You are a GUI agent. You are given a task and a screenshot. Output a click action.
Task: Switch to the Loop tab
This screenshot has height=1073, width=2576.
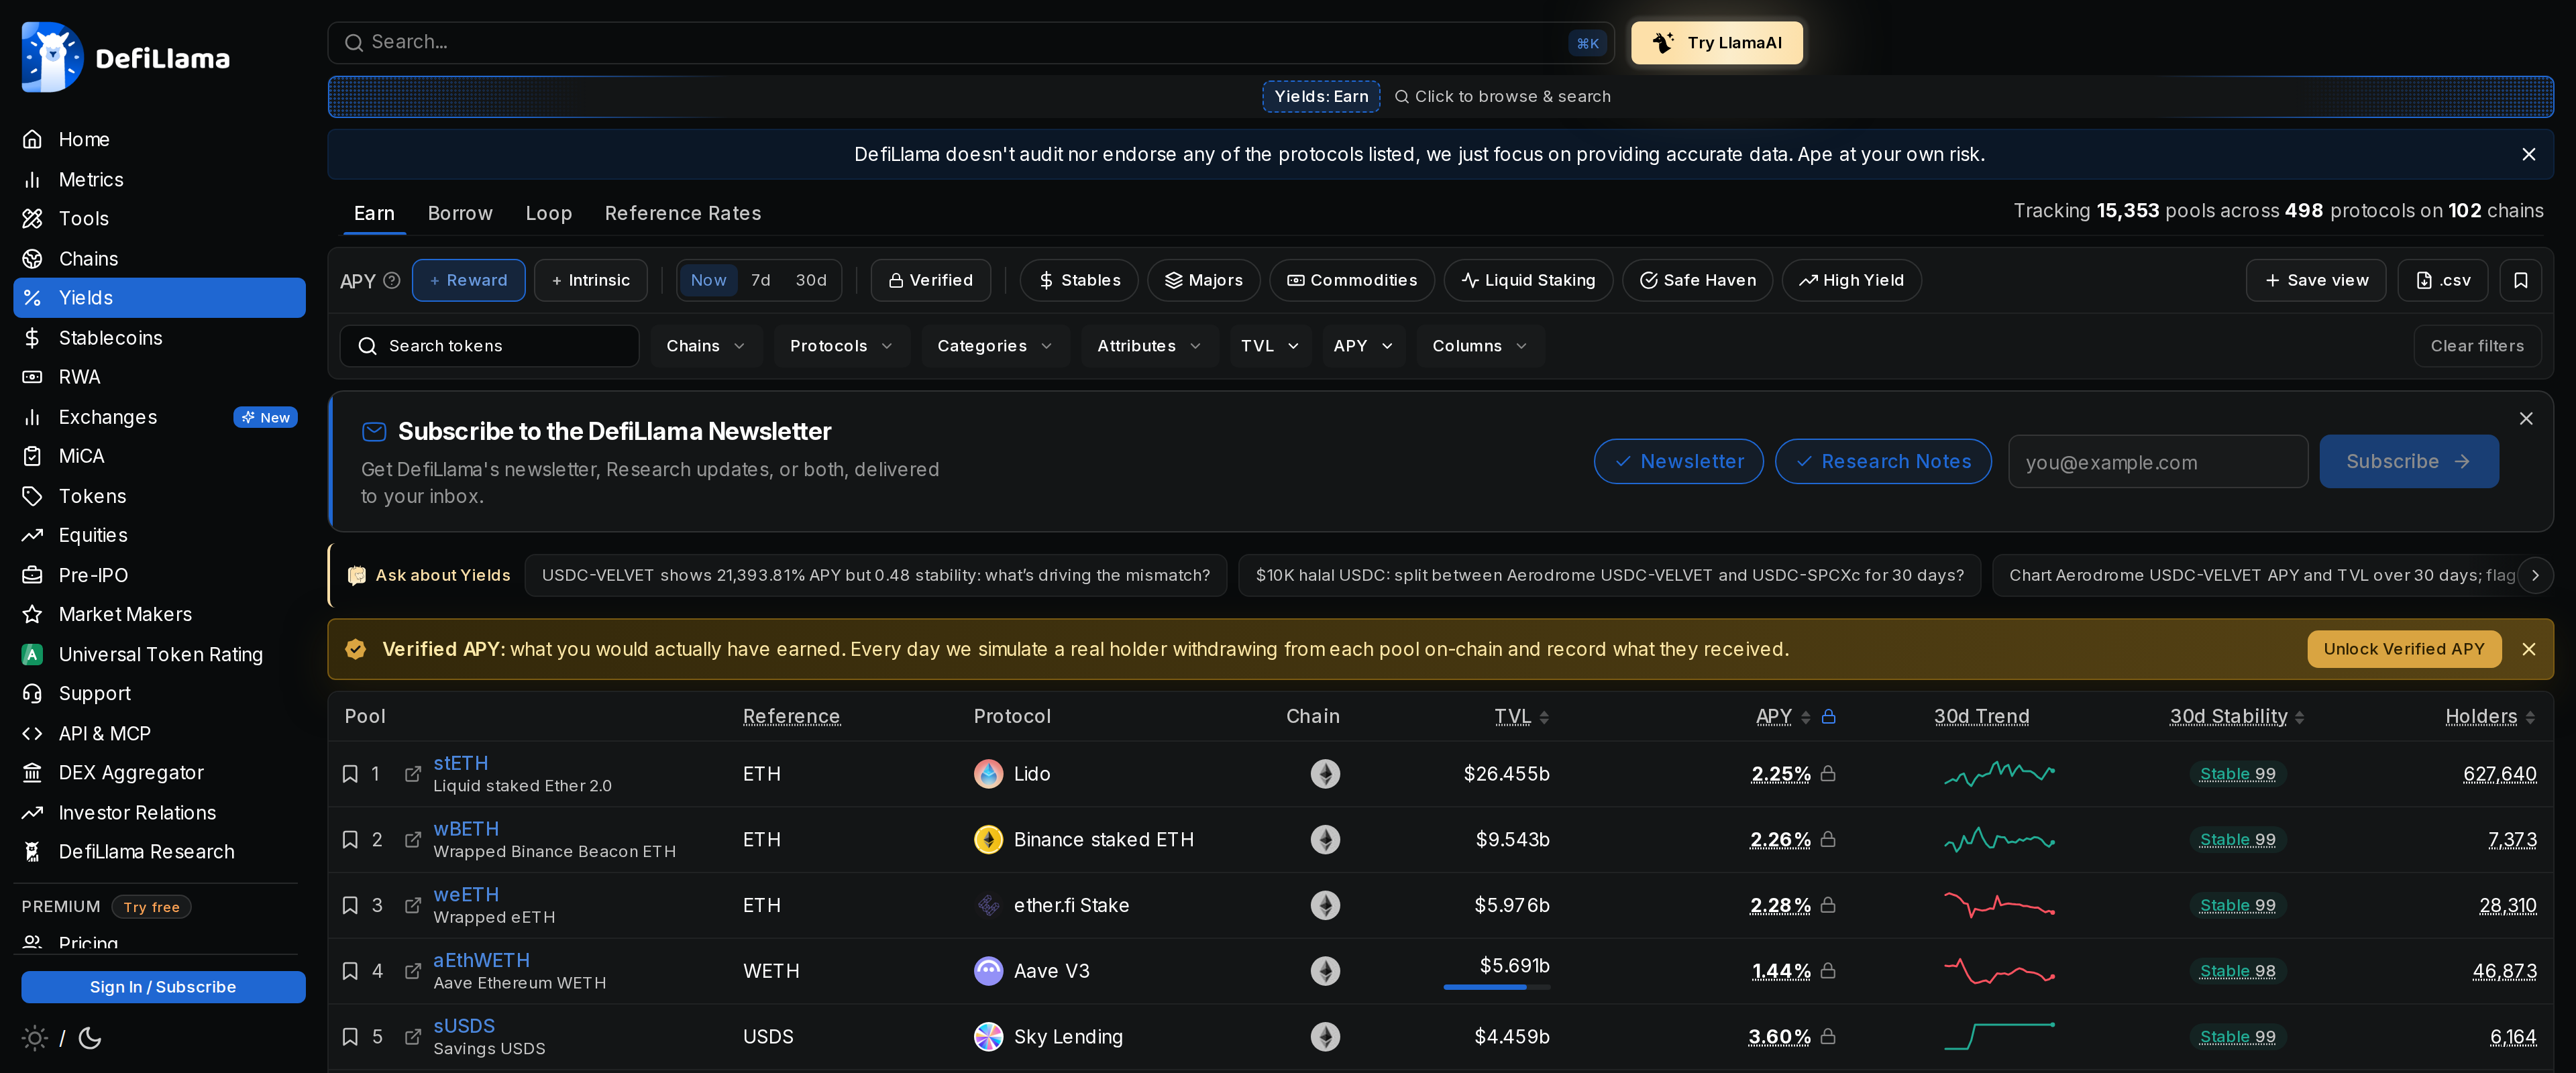tap(549, 214)
